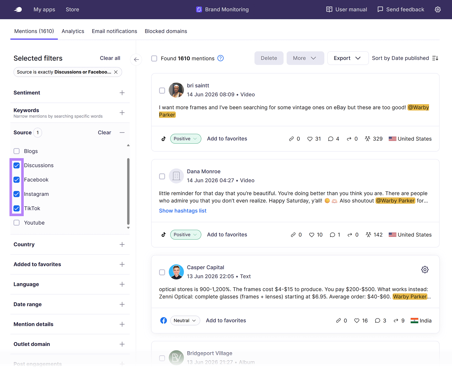Click shares icon on Dana Monroe mention
The width and height of the screenshot is (452, 368).
(x=350, y=235)
